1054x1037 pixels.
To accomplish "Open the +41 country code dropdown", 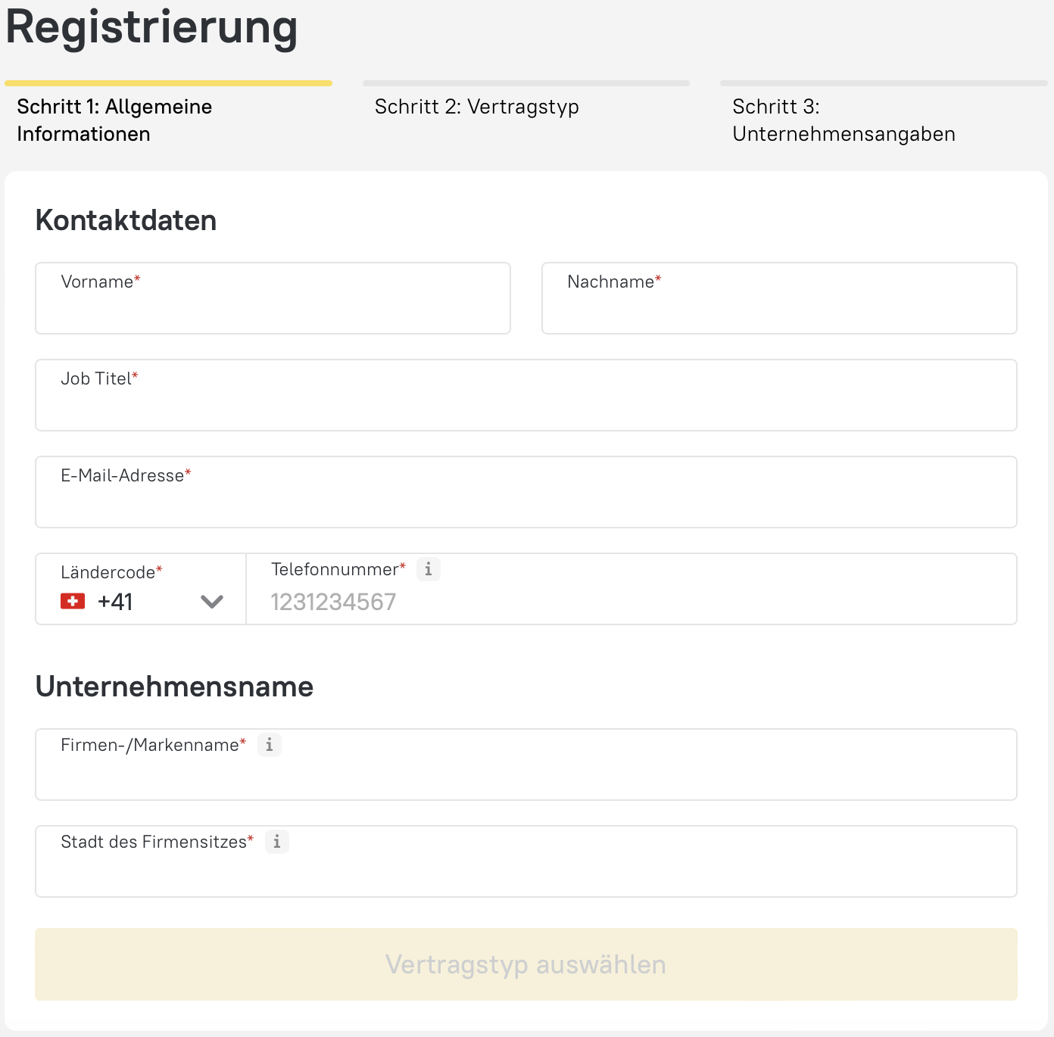I will (x=141, y=602).
